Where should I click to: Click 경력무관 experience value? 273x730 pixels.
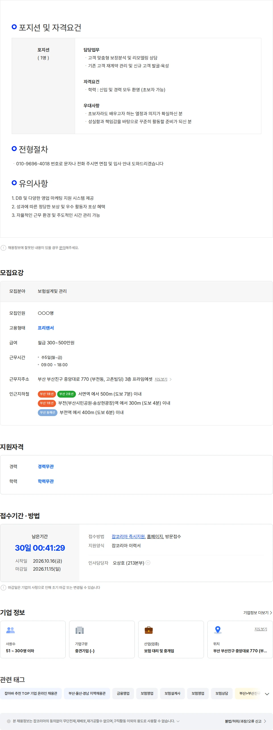tap(46, 466)
